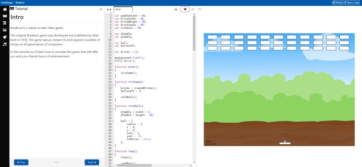Select the Game code tab
This screenshot has height=167, width=362.
click(x=123, y=9)
